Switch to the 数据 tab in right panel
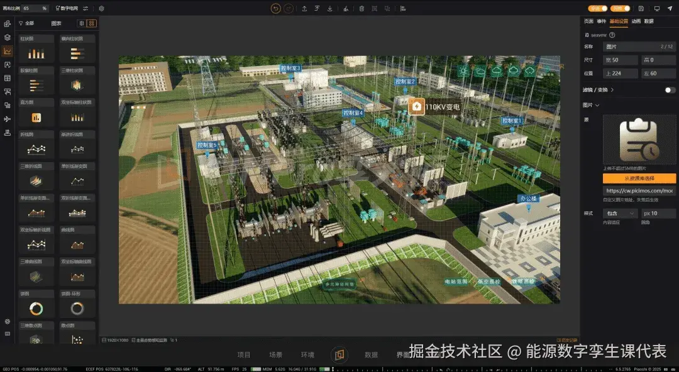Image resolution: width=679 pixels, height=372 pixels. coord(649,21)
